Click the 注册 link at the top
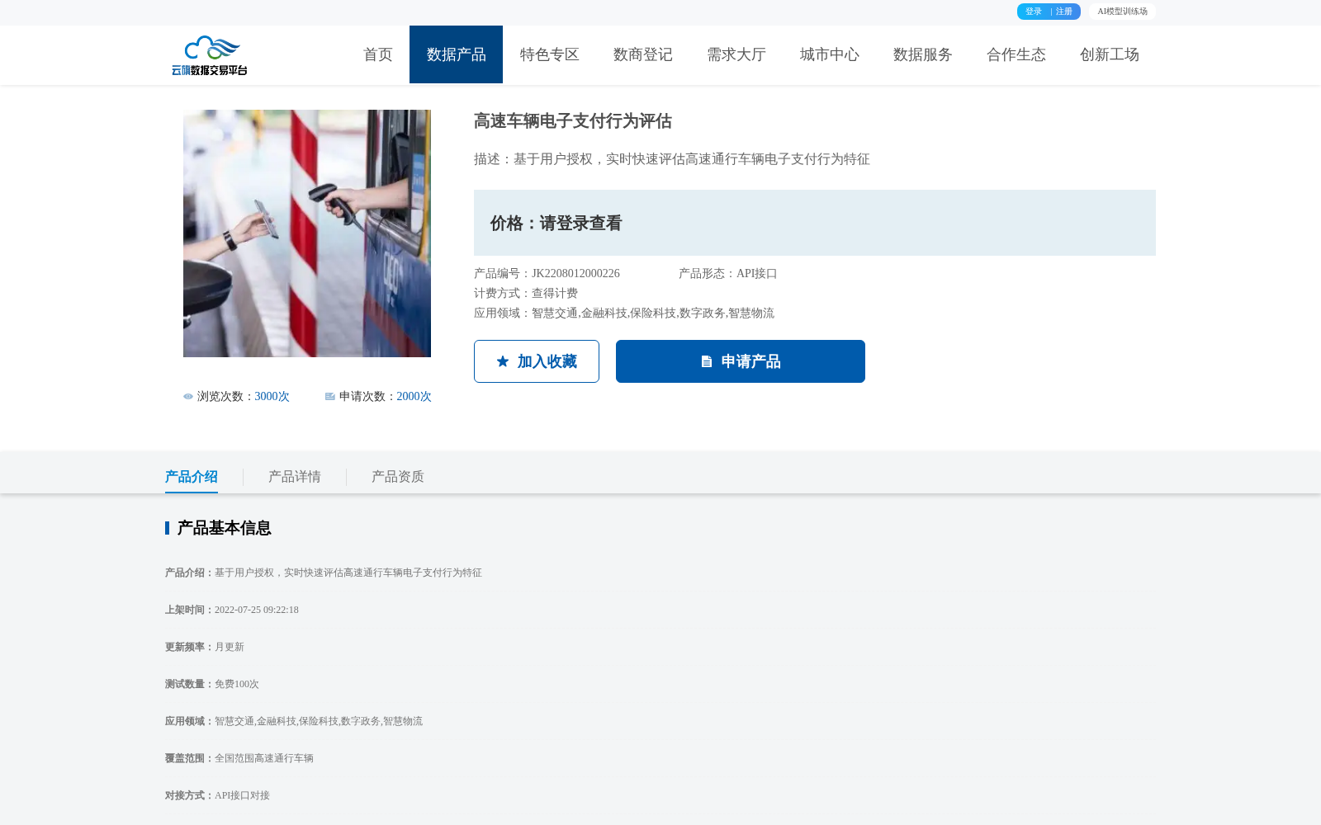Screen dimensions: 1321x825 (1064, 12)
